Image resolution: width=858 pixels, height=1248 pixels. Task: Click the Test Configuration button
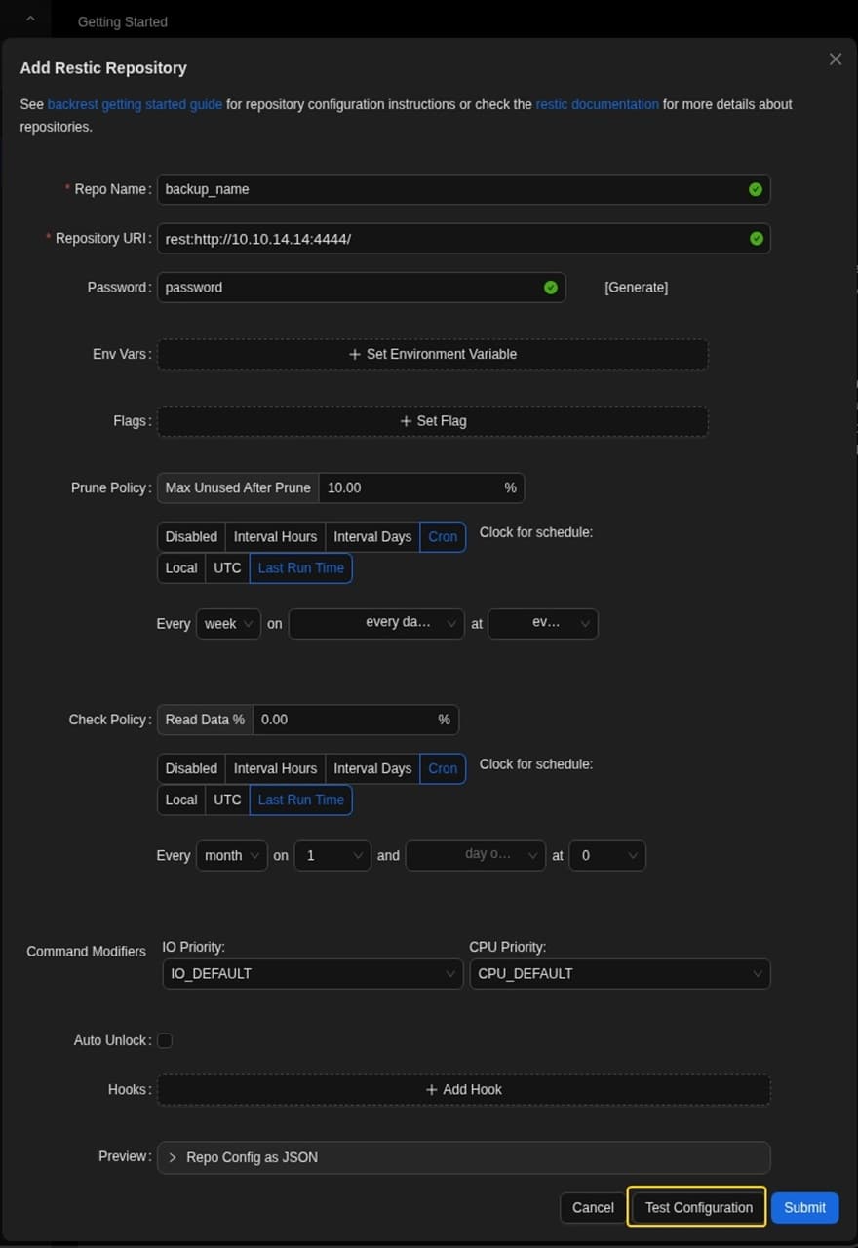pyautogui.click(x=698, y=1208)
